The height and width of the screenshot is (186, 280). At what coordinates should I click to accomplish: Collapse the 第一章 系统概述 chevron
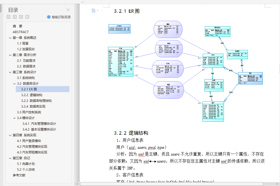pyautogui.click(x=10, y=38)
